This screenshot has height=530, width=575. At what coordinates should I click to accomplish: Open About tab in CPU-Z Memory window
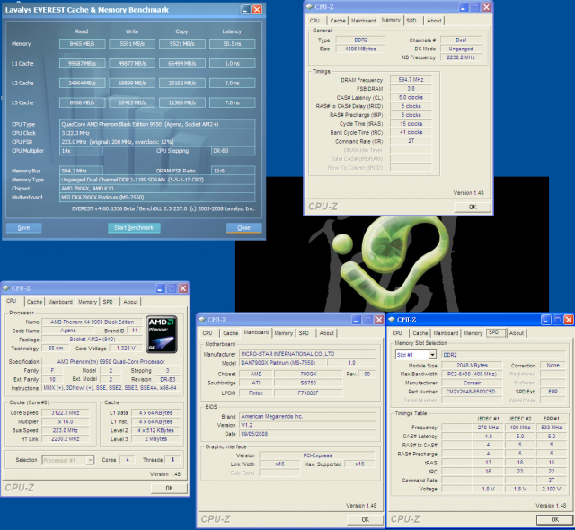pyautogui.click(x=434, y=21)
